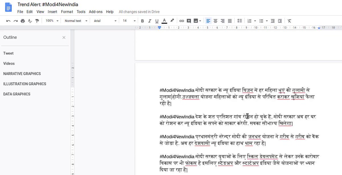The image size is (342, 175).
Task: Add a comment
Action: point(189,21)
